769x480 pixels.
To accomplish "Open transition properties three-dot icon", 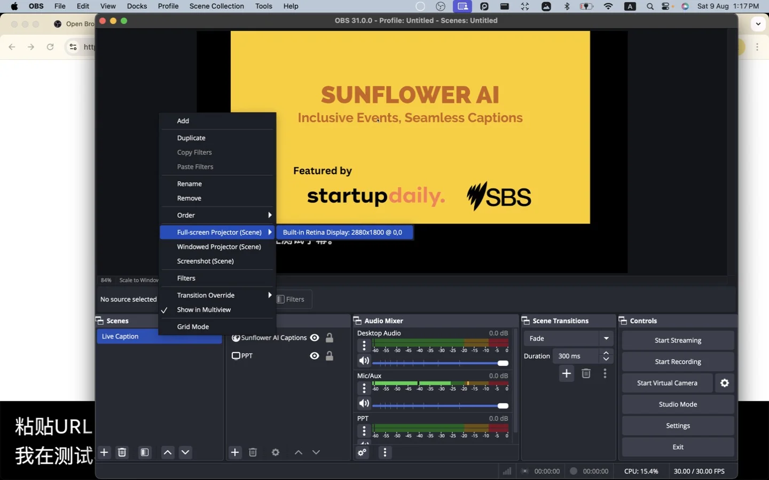I will tap(605, 374).
